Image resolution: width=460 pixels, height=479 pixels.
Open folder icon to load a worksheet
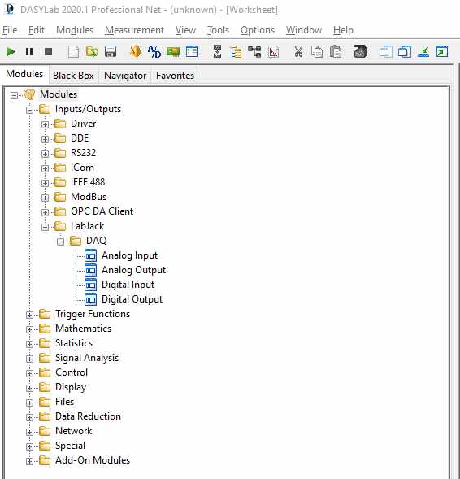92,51
